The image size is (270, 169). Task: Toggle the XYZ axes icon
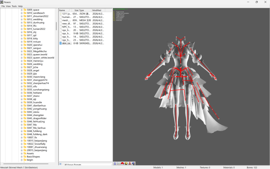pos(119,164)
